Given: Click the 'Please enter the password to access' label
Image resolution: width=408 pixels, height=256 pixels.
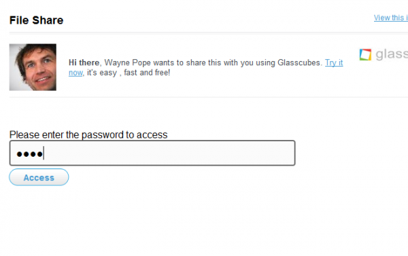Looking at the screenshot, I should [88, 134].
